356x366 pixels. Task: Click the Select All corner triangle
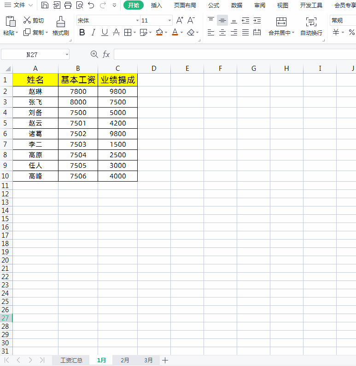pyautogui.click(x=8, y=69)
